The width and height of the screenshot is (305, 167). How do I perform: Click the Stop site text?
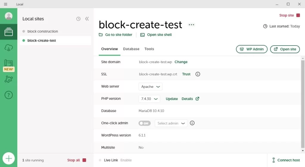287,15
